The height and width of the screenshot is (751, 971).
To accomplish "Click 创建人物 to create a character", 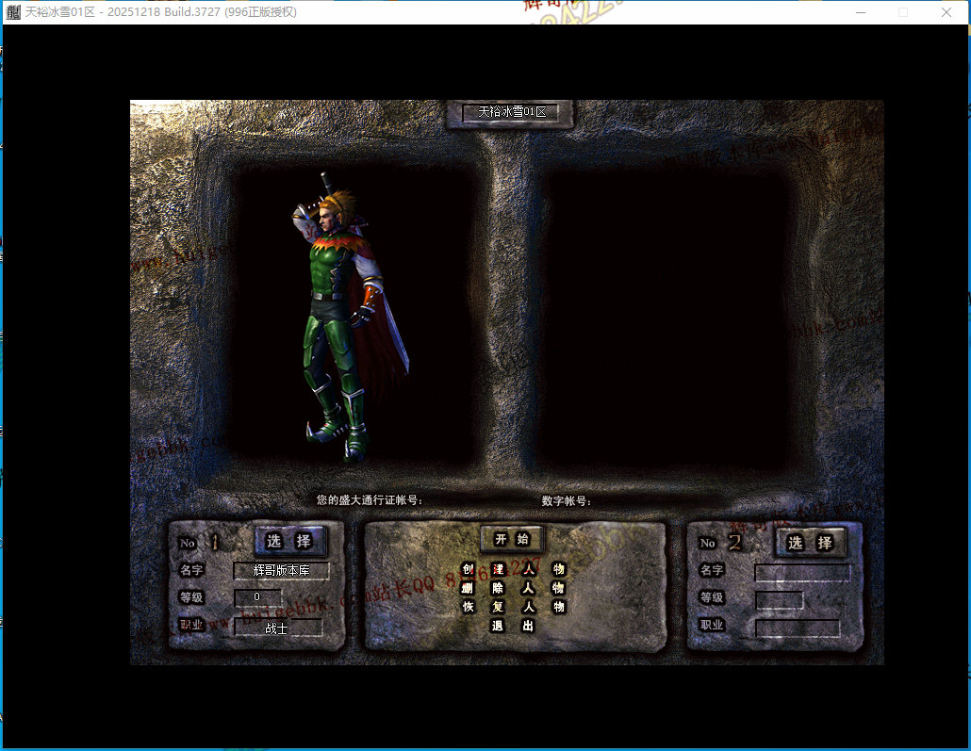I will pyautogui.click(x=513, y=569).
